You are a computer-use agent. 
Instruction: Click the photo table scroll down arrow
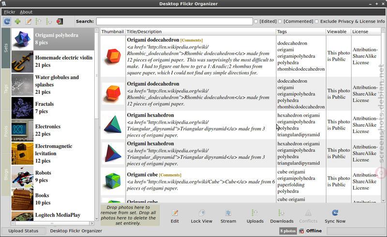383,201
